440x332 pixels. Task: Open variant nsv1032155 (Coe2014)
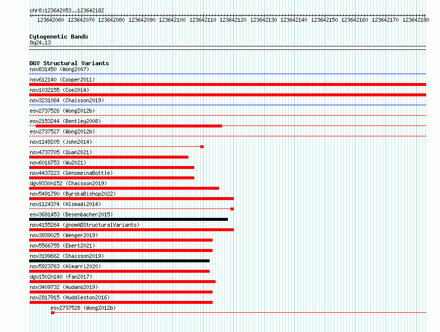click(x=59, y=90)
